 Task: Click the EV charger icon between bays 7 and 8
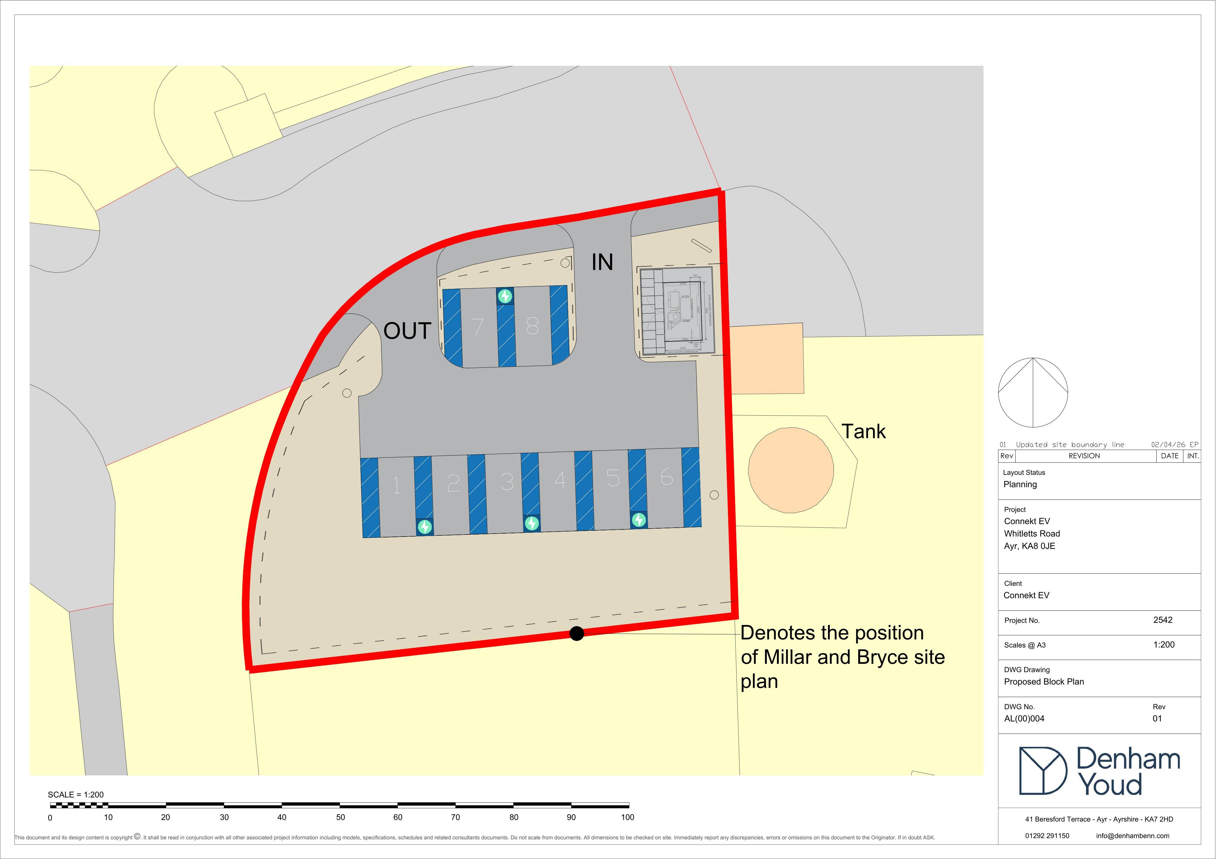[x=505, y=296]
